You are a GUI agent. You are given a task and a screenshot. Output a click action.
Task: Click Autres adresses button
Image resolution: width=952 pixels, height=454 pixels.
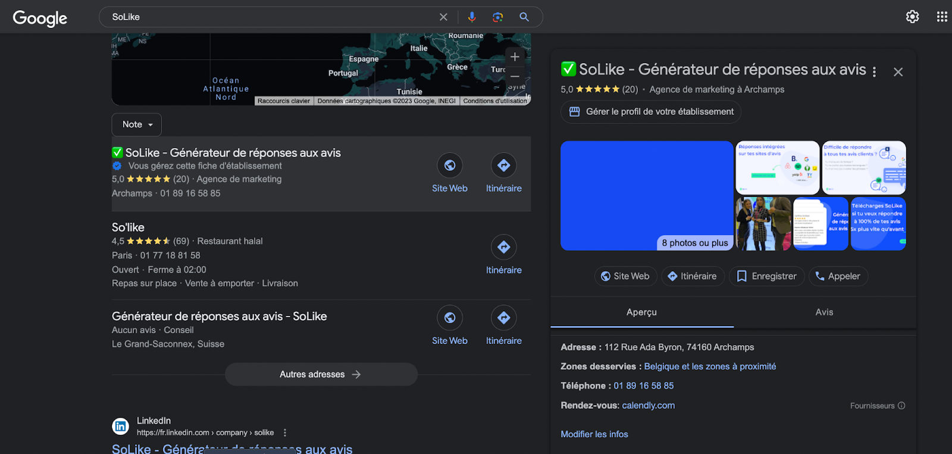[x=321, y=374]
